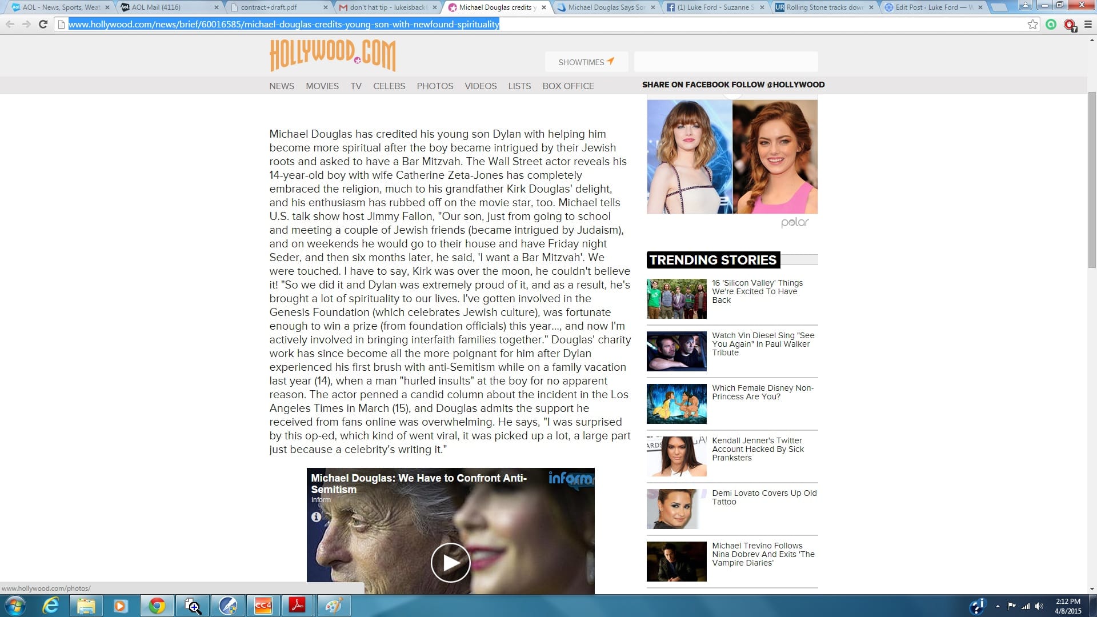Viewport: 1097px width, 617px height.
Task: Click the Inform logo on the video
Action: (x=571, y=478)
